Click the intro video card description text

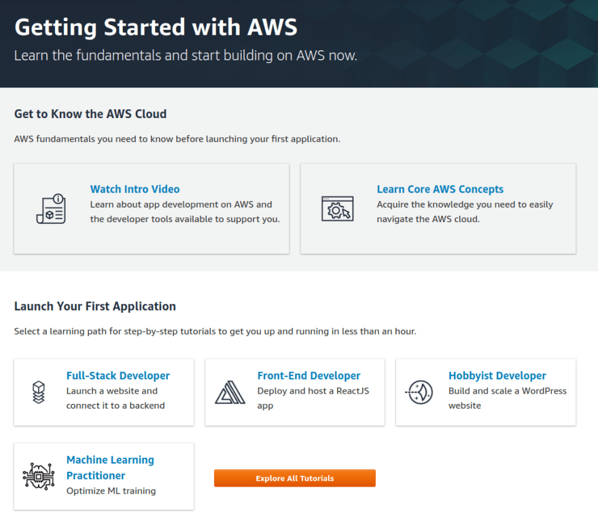185,212
